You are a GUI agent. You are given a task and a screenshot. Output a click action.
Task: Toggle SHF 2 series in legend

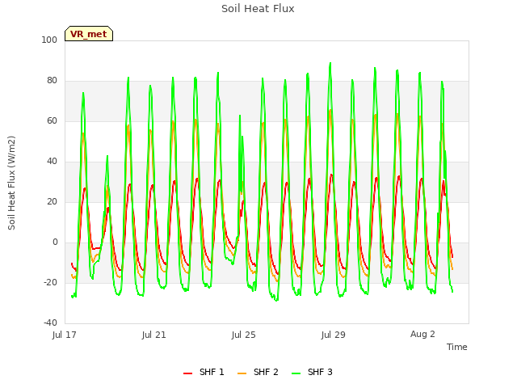pyautogui.click(x=258, y=372)
